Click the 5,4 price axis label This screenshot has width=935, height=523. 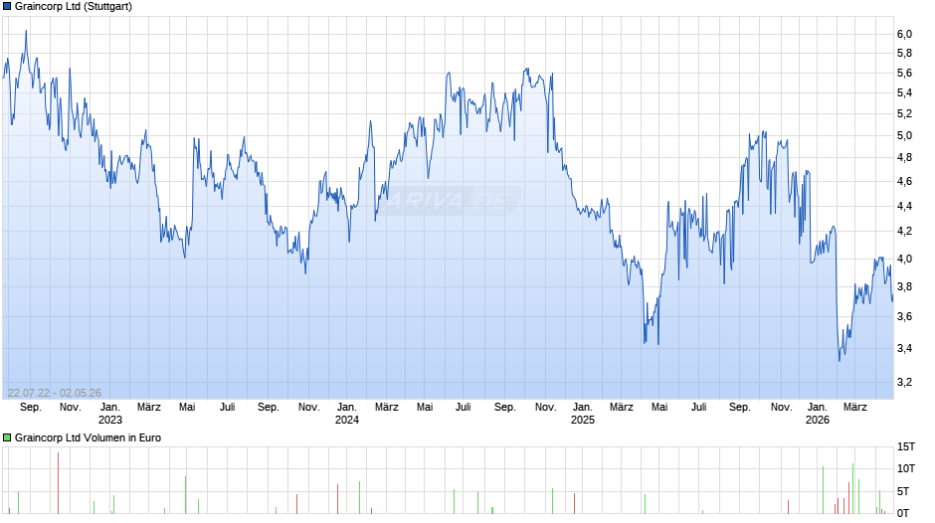(904, 92)
